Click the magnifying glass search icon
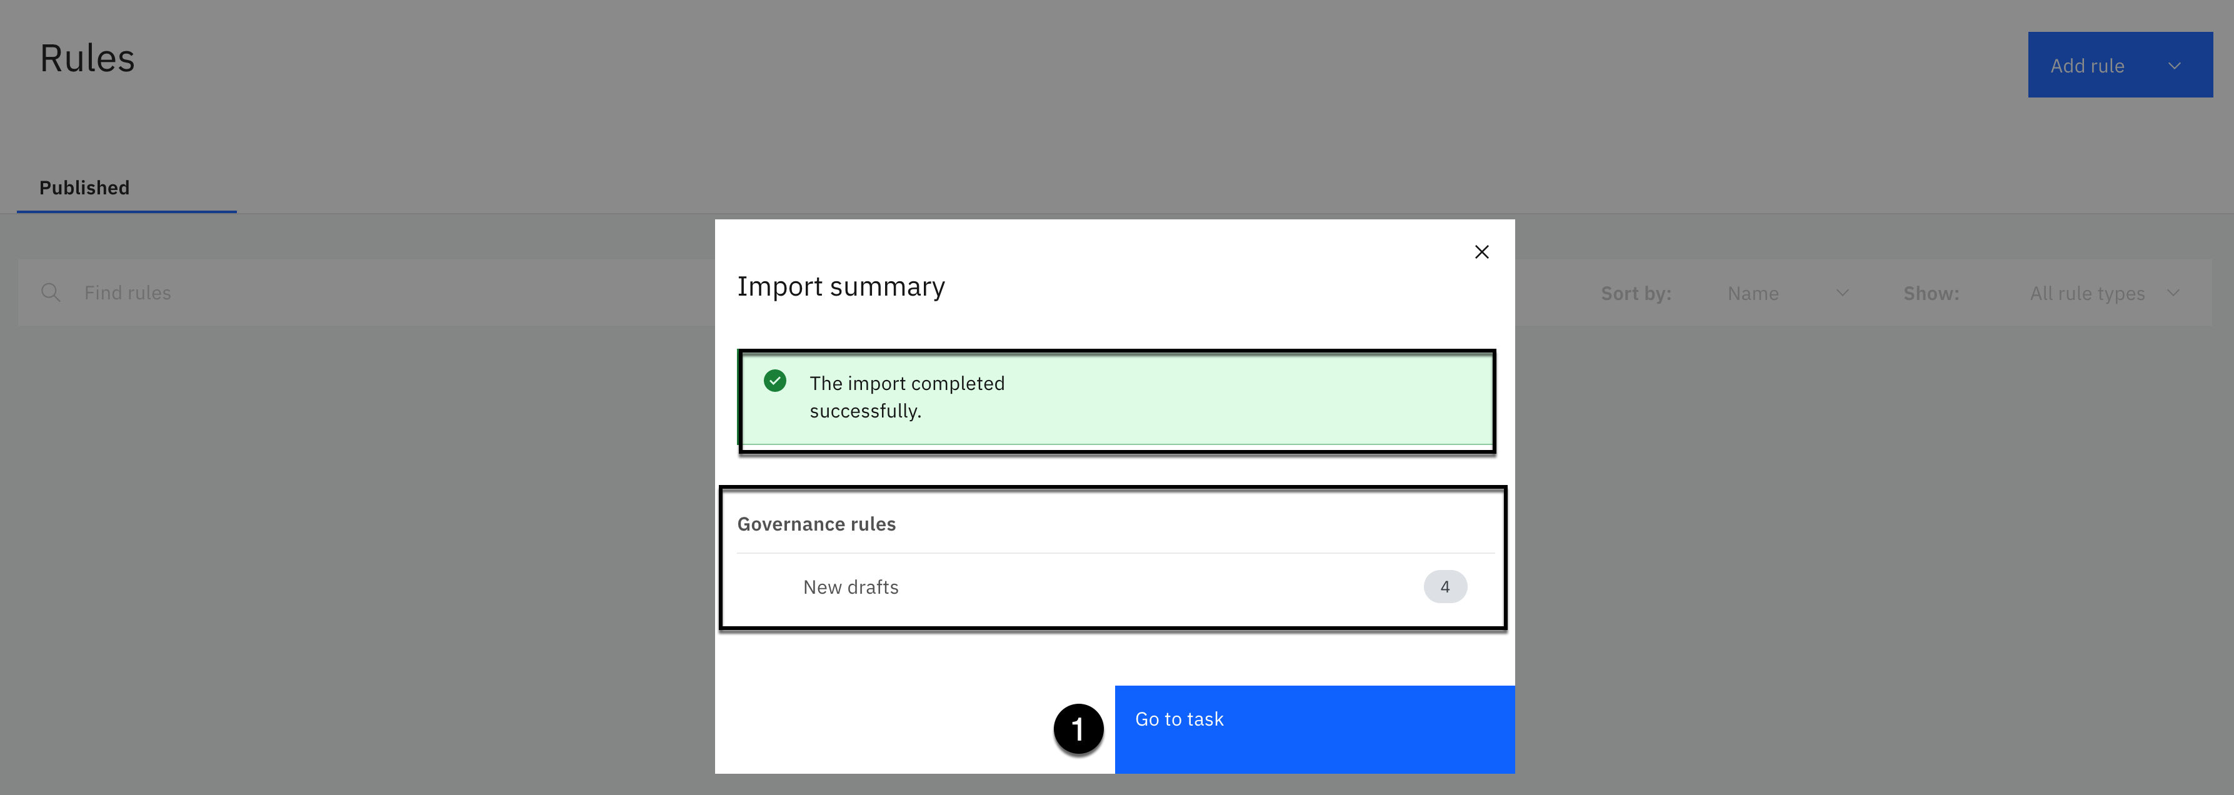 point(51,293)
